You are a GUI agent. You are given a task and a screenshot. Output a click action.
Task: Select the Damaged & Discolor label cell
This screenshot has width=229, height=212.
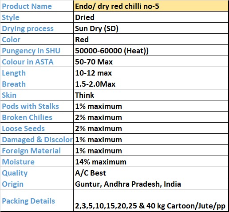(37, 140)
